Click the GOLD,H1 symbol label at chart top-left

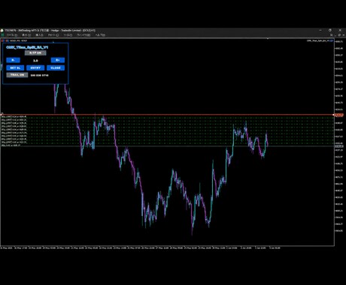[19, 40]
